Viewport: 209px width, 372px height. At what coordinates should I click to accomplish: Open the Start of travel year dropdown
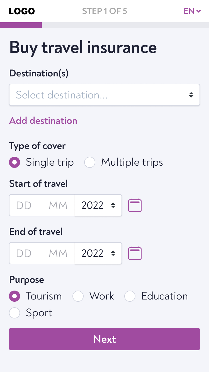(98, 206)
